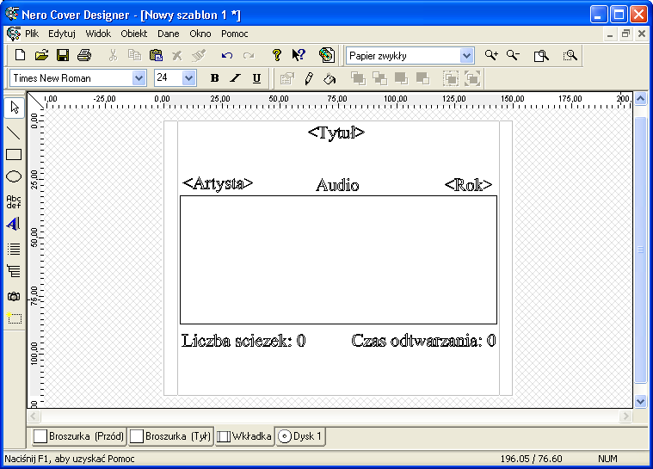653x469 pixels.
Task: Open the Widok menu
Action: (x=98, y=34)
